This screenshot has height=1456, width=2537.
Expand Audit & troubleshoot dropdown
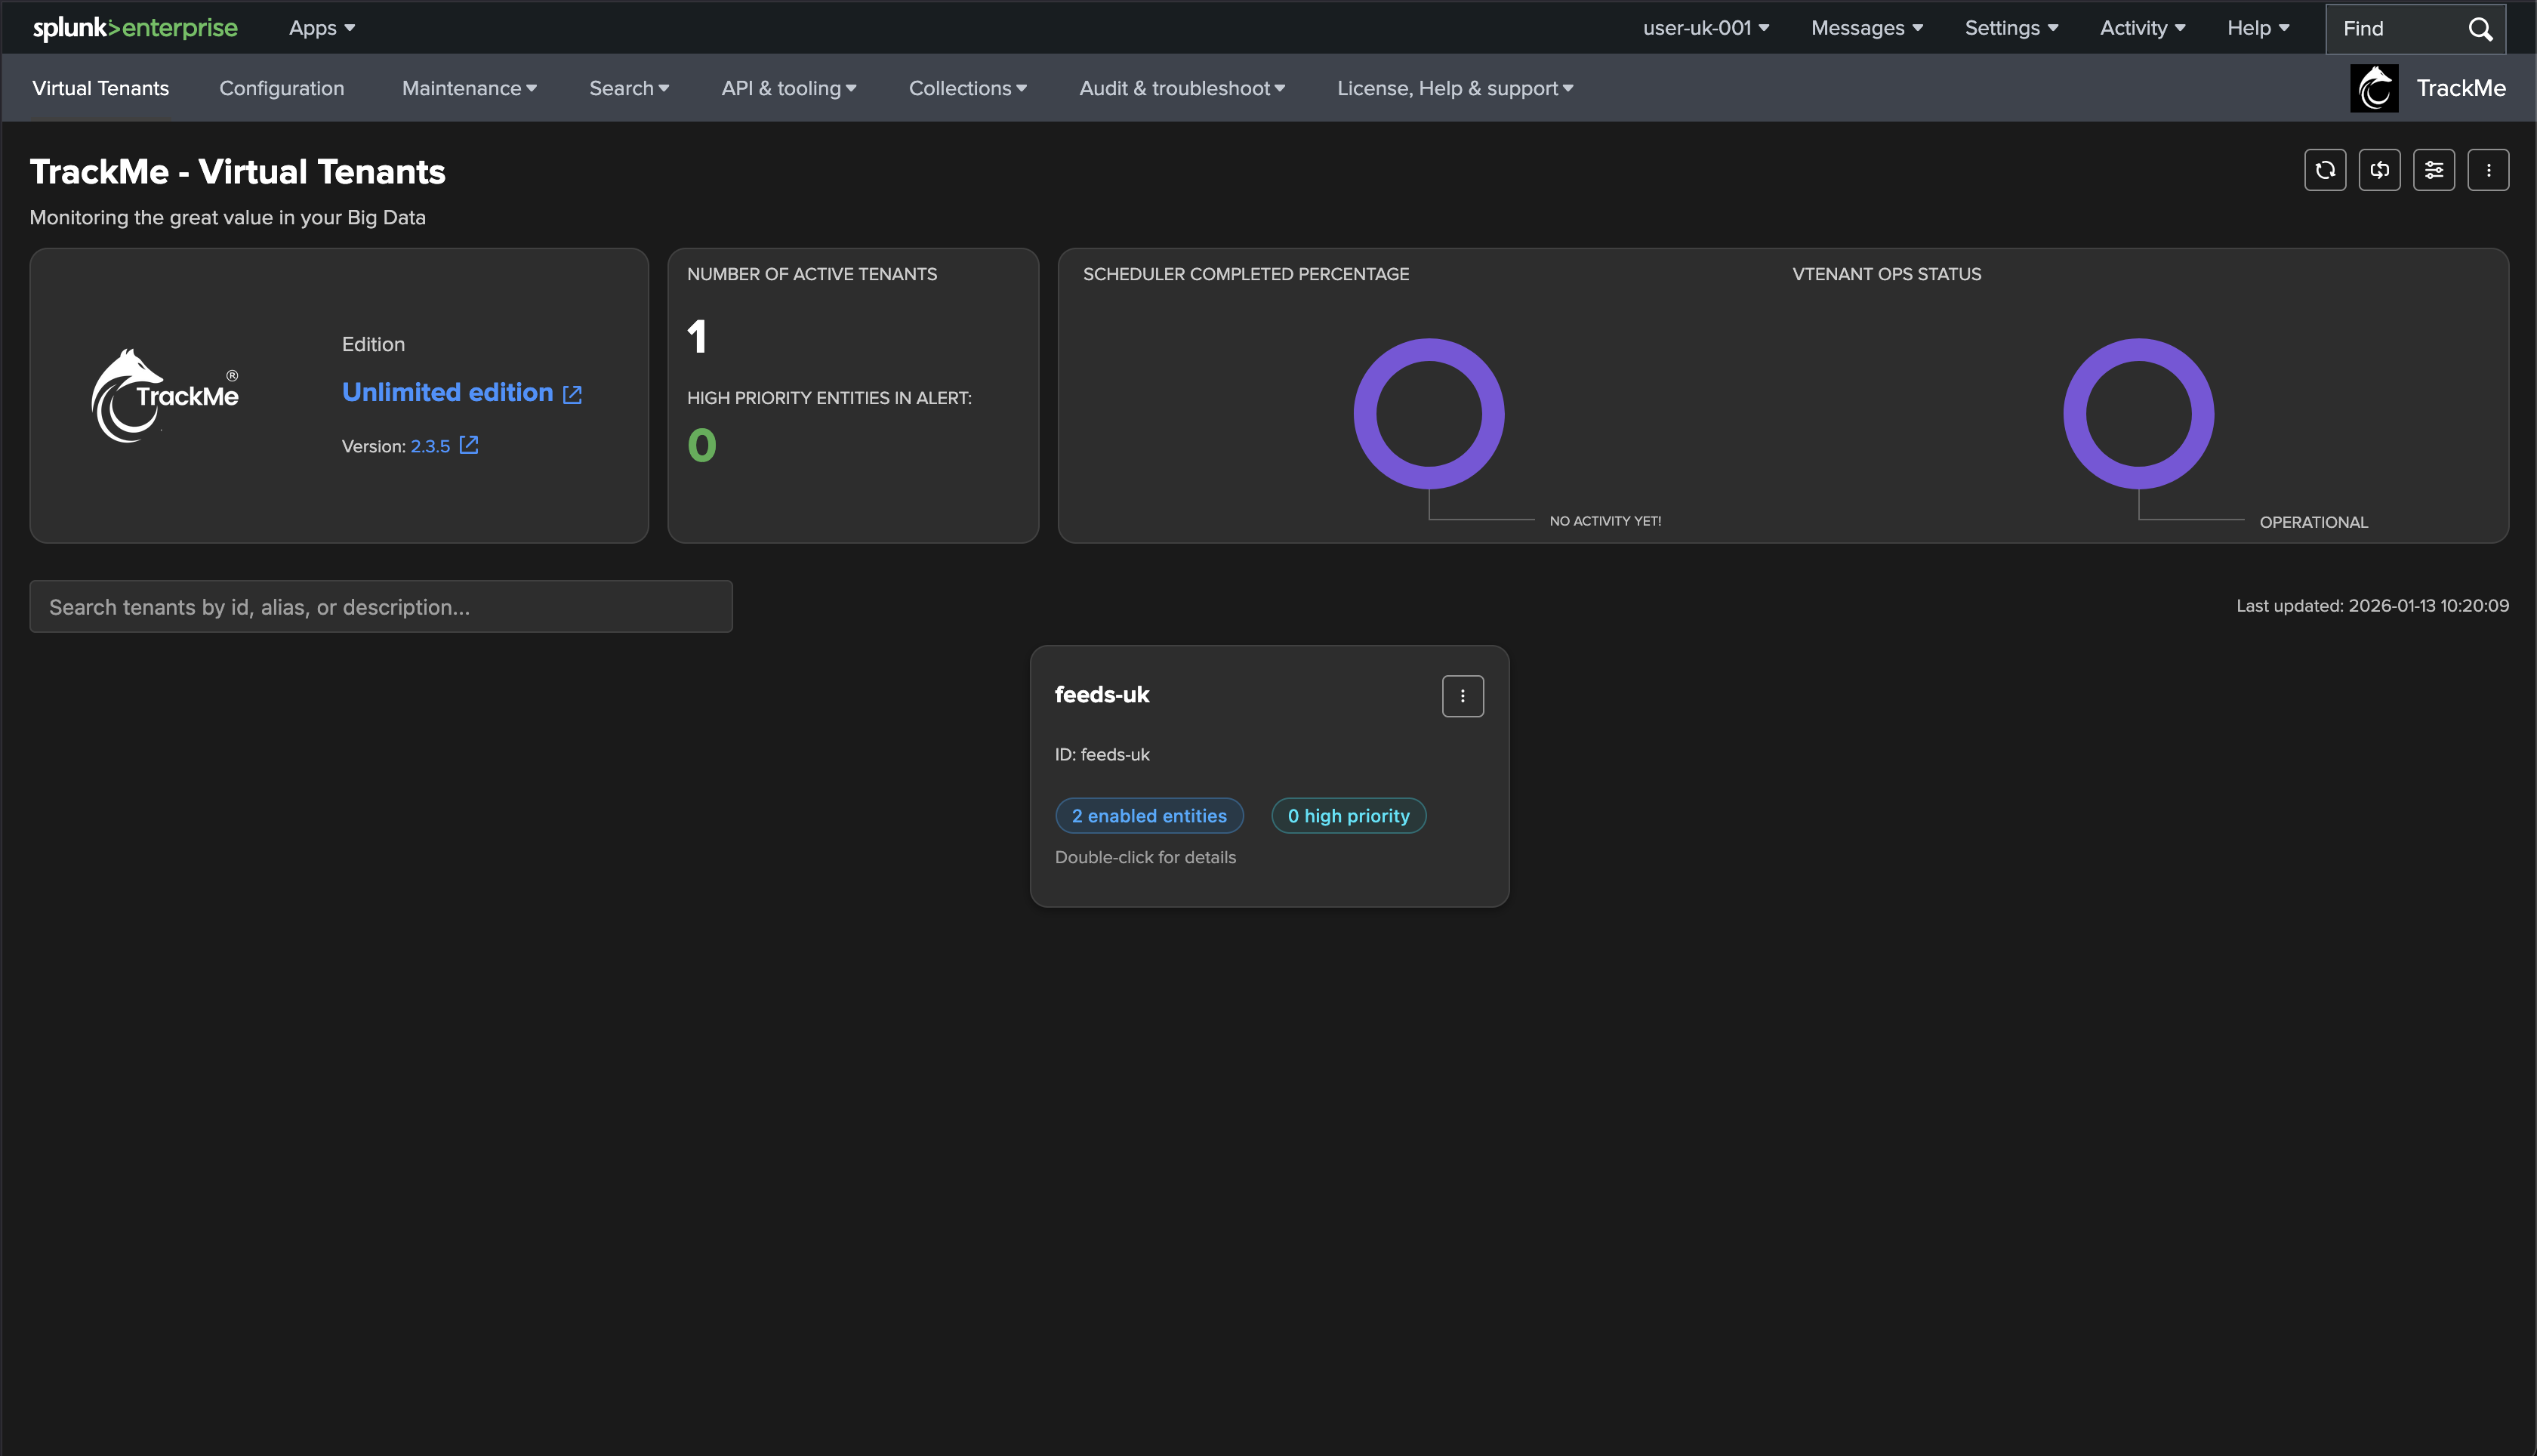point(1182,88)
